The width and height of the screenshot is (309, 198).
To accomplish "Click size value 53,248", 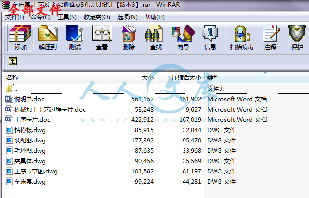I will pyautogui.click(x=144, y=110).
